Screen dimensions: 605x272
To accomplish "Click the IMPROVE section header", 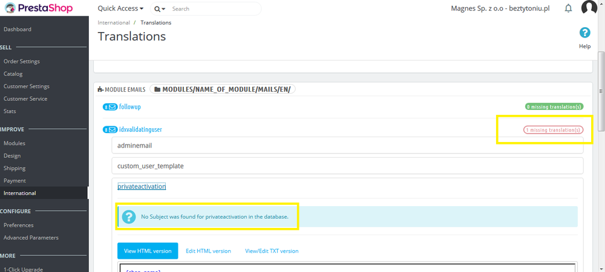I will point(12,129).
